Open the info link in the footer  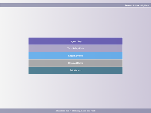pos(94,111)
